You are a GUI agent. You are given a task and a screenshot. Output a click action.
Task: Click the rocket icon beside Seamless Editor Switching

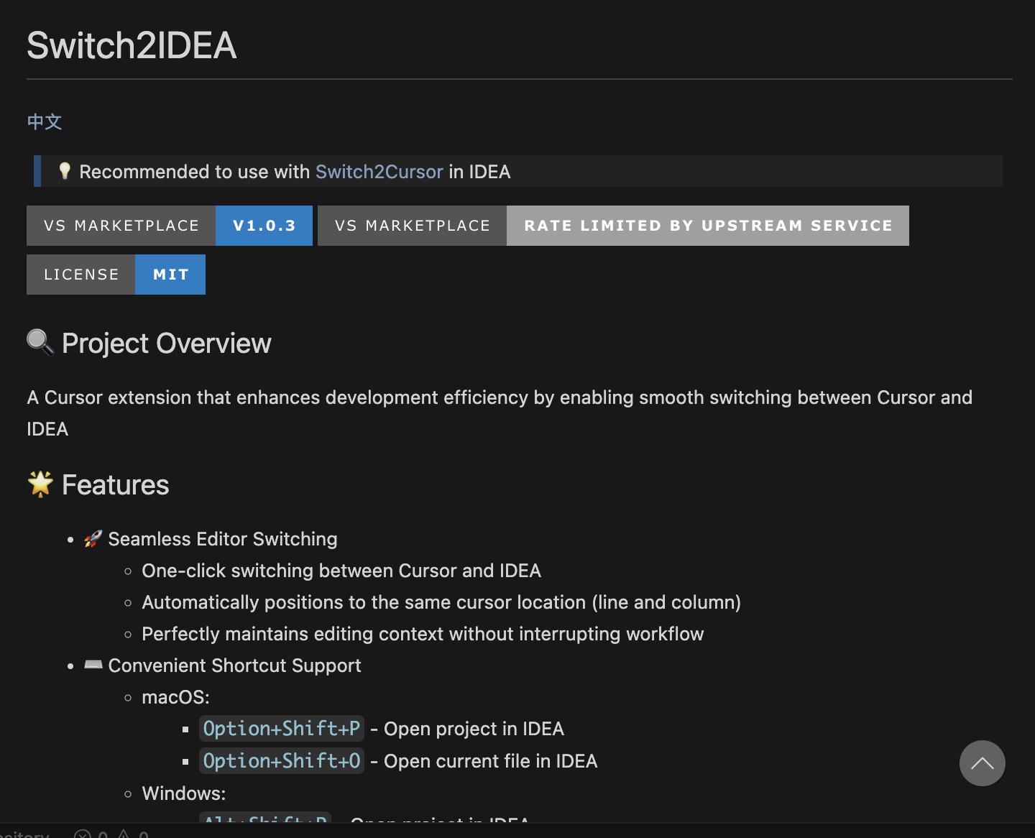pyautogui.click(x=93, y=538)
